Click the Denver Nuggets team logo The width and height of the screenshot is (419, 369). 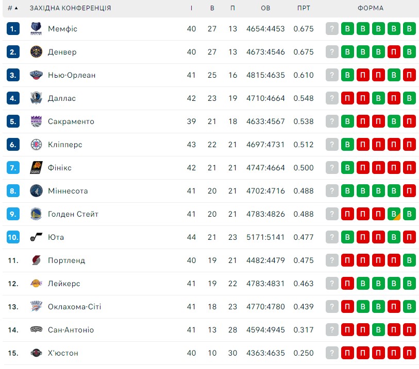36,52
